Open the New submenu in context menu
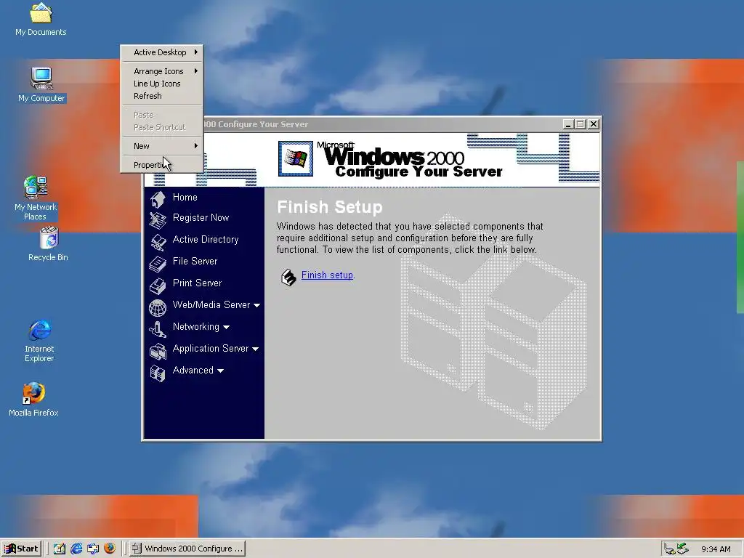The width and height of the screenshot is (744, 558). tap(162, 146)
